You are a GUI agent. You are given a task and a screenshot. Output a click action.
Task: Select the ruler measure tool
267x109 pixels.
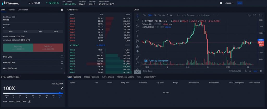coord(138,58)
